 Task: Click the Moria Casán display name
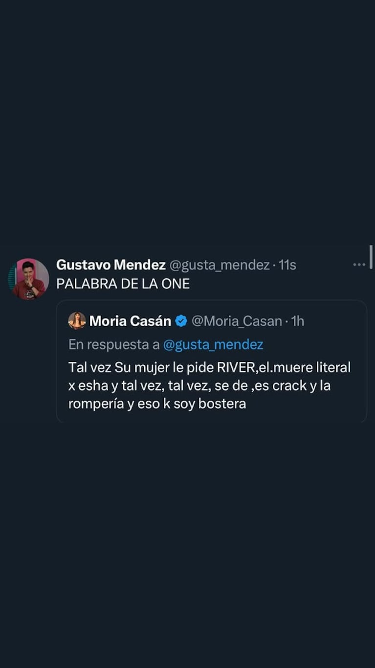[130, 321]
